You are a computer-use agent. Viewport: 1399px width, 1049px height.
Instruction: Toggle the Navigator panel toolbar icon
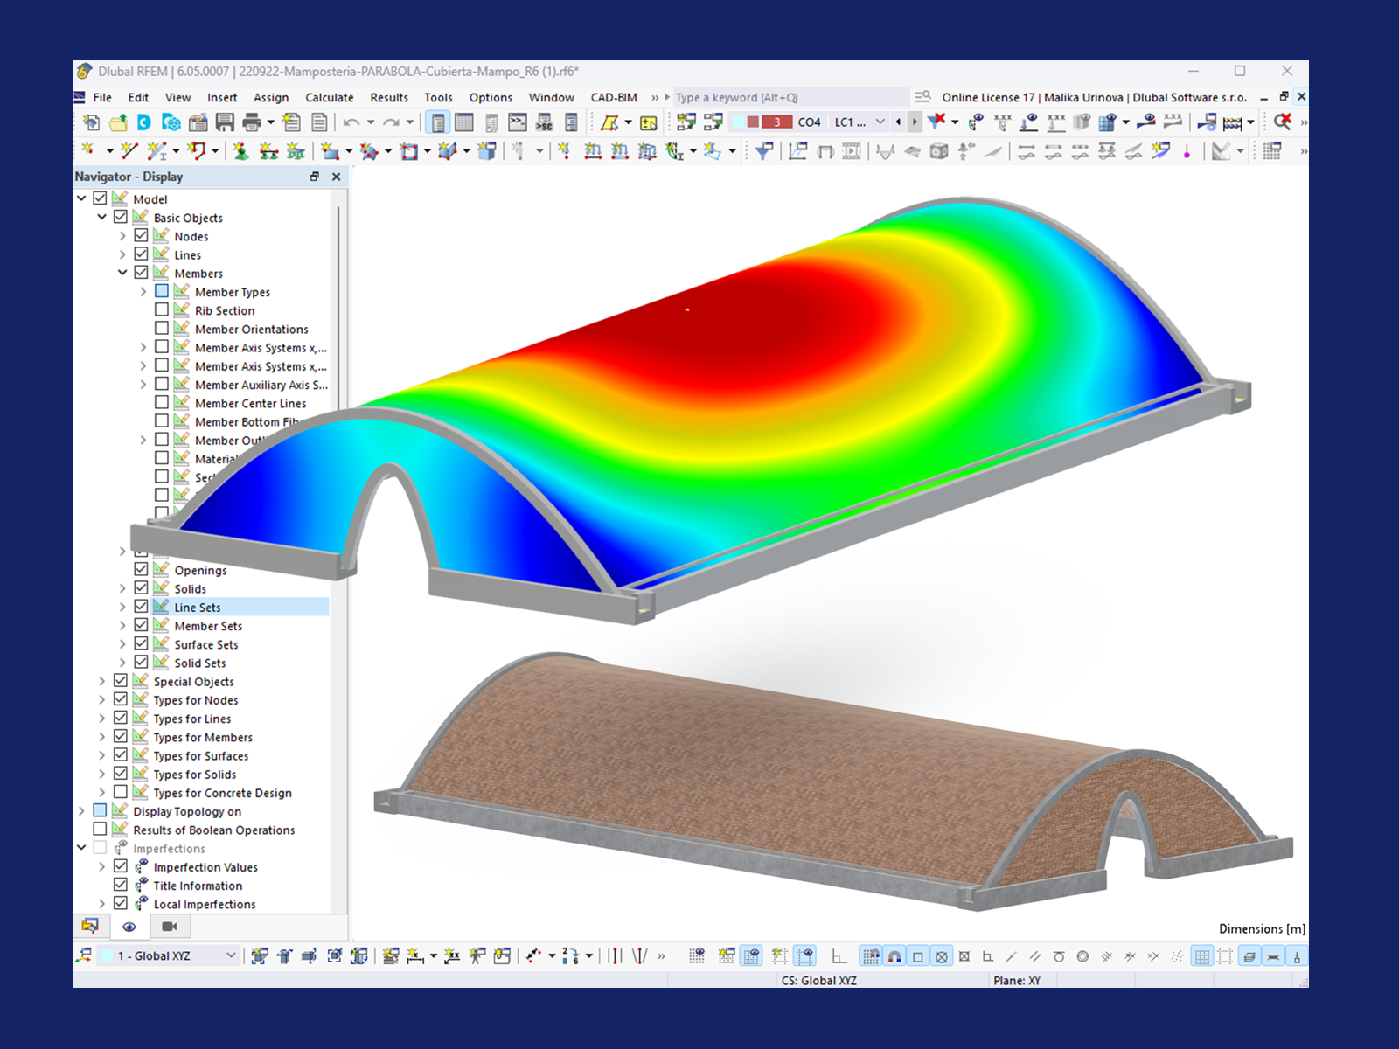point(438,122)
